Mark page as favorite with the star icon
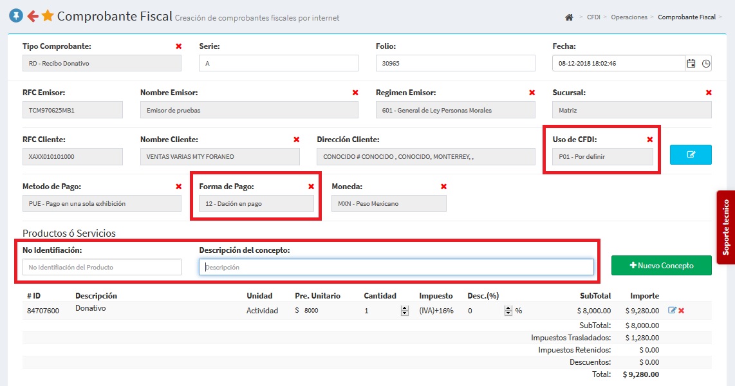 click(48, 16)
